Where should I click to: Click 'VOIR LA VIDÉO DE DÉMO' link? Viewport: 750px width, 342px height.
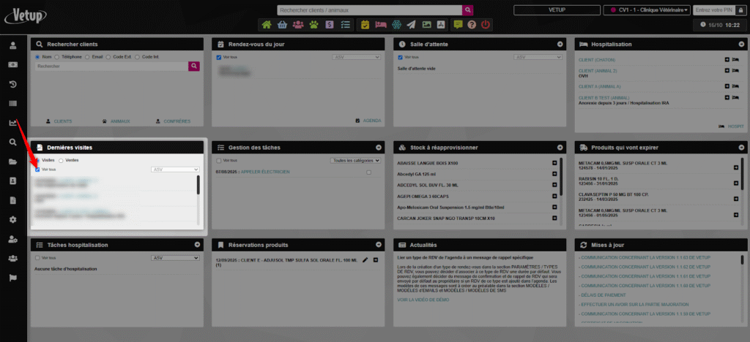(x=422, y=300)
